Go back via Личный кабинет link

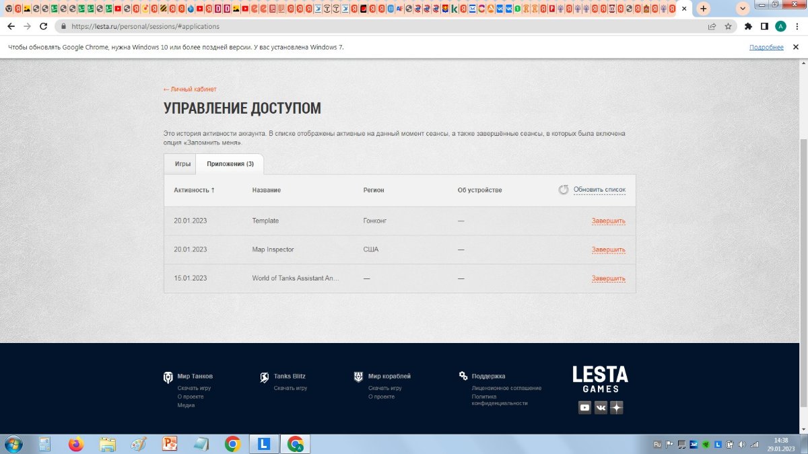pos(190,89)
